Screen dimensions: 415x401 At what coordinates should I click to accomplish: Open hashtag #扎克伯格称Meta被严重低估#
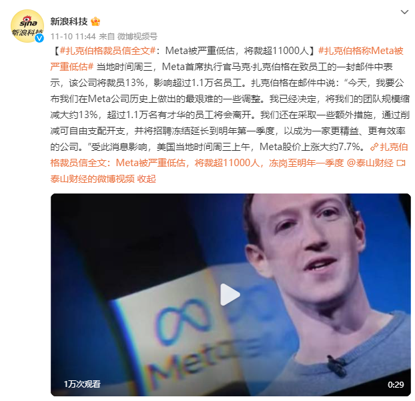click(227, 59)
